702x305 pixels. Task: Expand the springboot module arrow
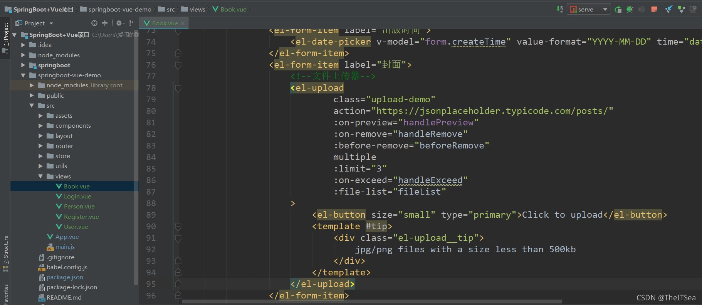coord(23,65)
